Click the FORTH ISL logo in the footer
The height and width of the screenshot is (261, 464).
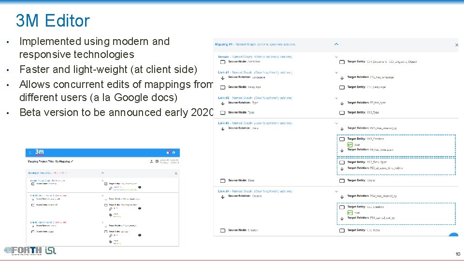coord(30,251)
